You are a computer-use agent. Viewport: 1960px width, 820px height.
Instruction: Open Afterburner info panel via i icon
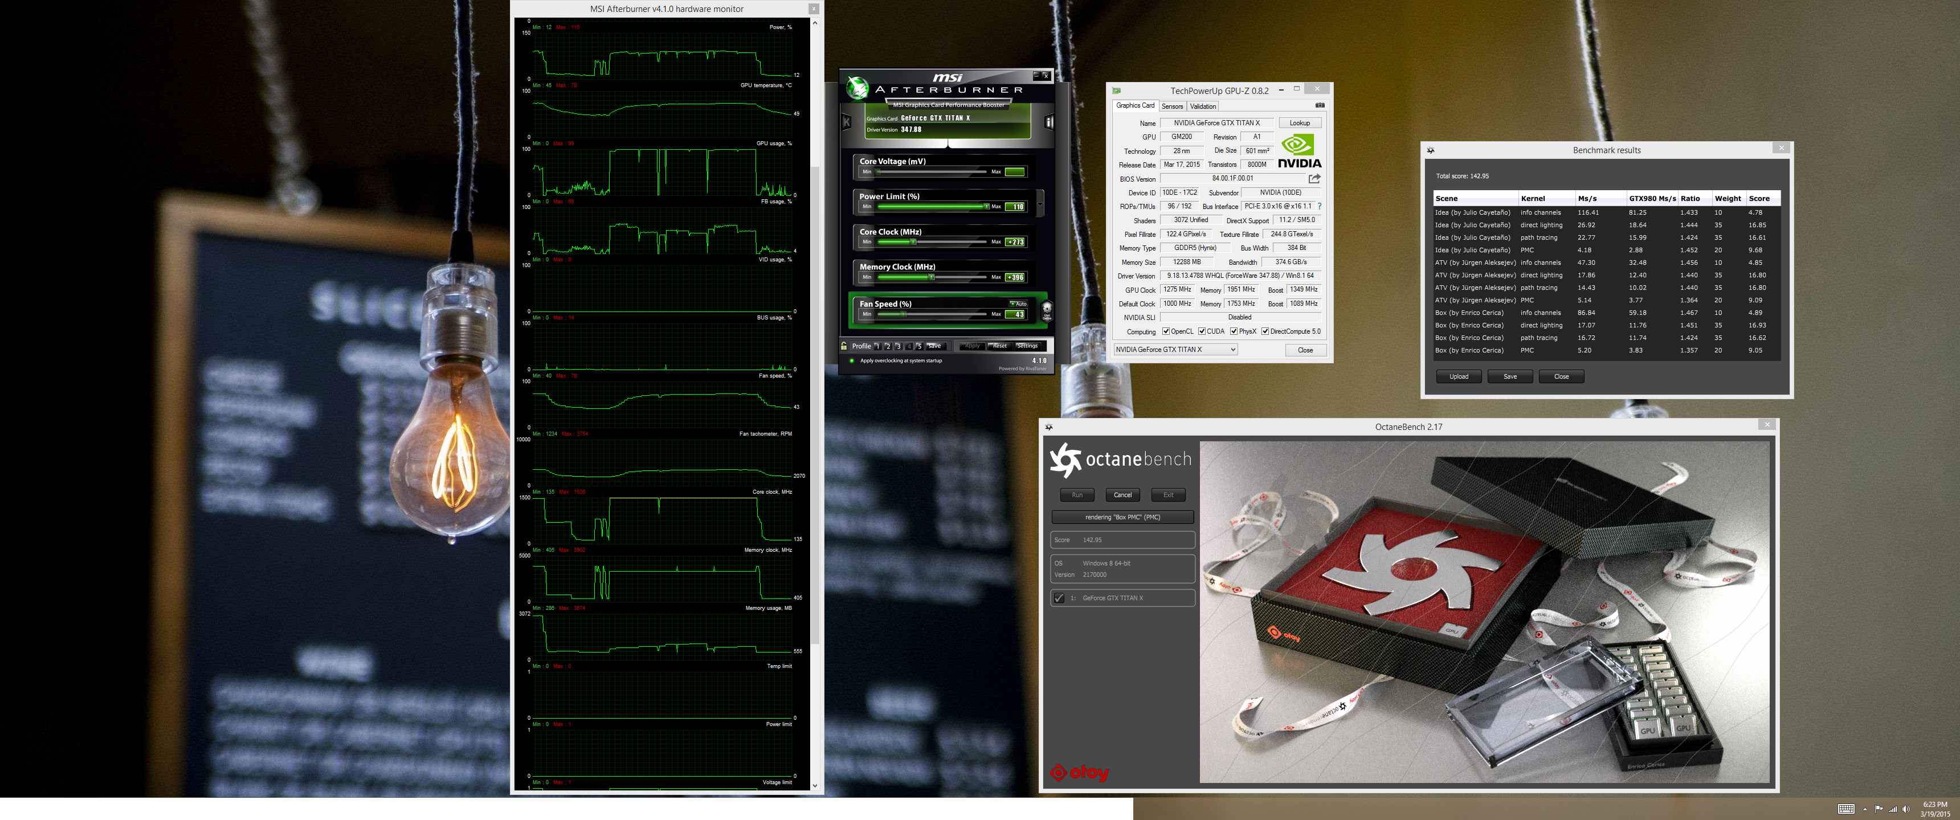[1048, 122]
